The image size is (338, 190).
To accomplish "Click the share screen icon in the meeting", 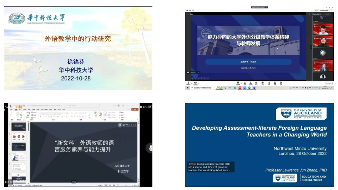I will (x=238, y=83).
